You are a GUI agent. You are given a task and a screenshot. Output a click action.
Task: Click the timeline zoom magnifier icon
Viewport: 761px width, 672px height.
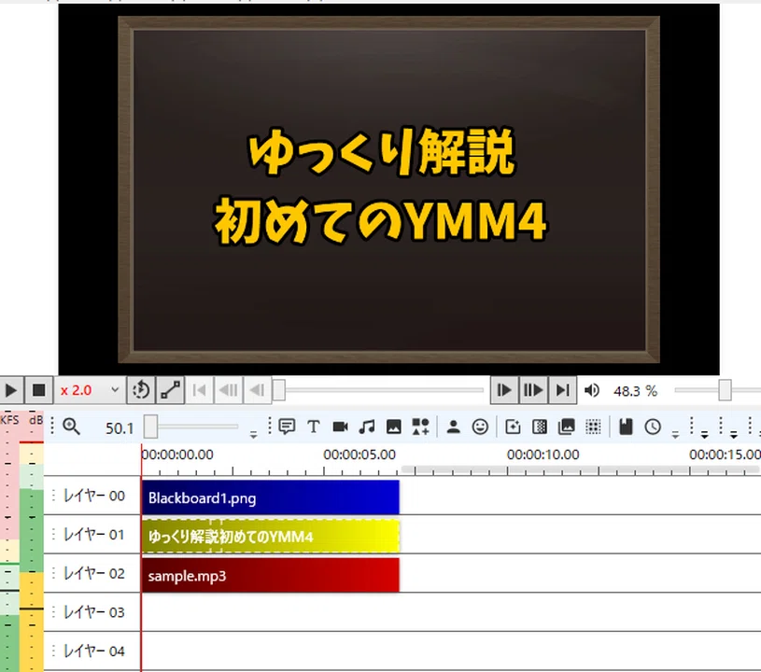pos(71,427)
